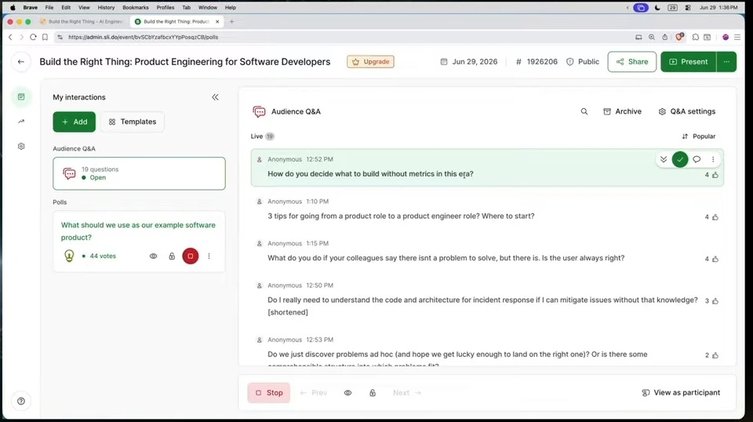
Task: Open View as participant
Action: pyautogui.click(x=681, y=393)
